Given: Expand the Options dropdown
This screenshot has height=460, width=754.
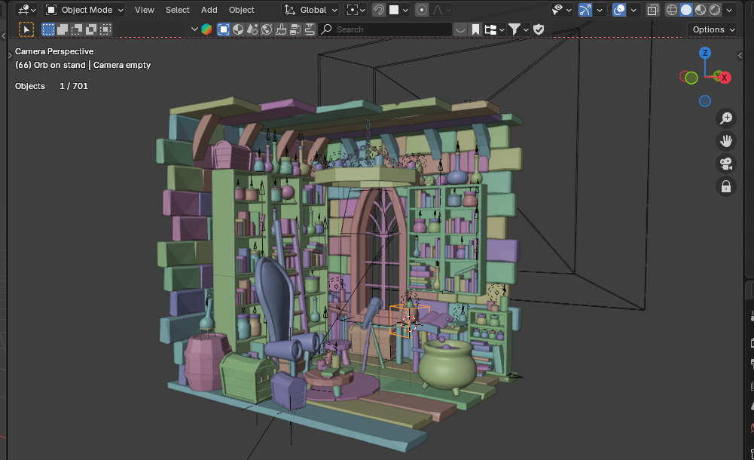Looking at the screenshot, I should [x=713, y=29].
